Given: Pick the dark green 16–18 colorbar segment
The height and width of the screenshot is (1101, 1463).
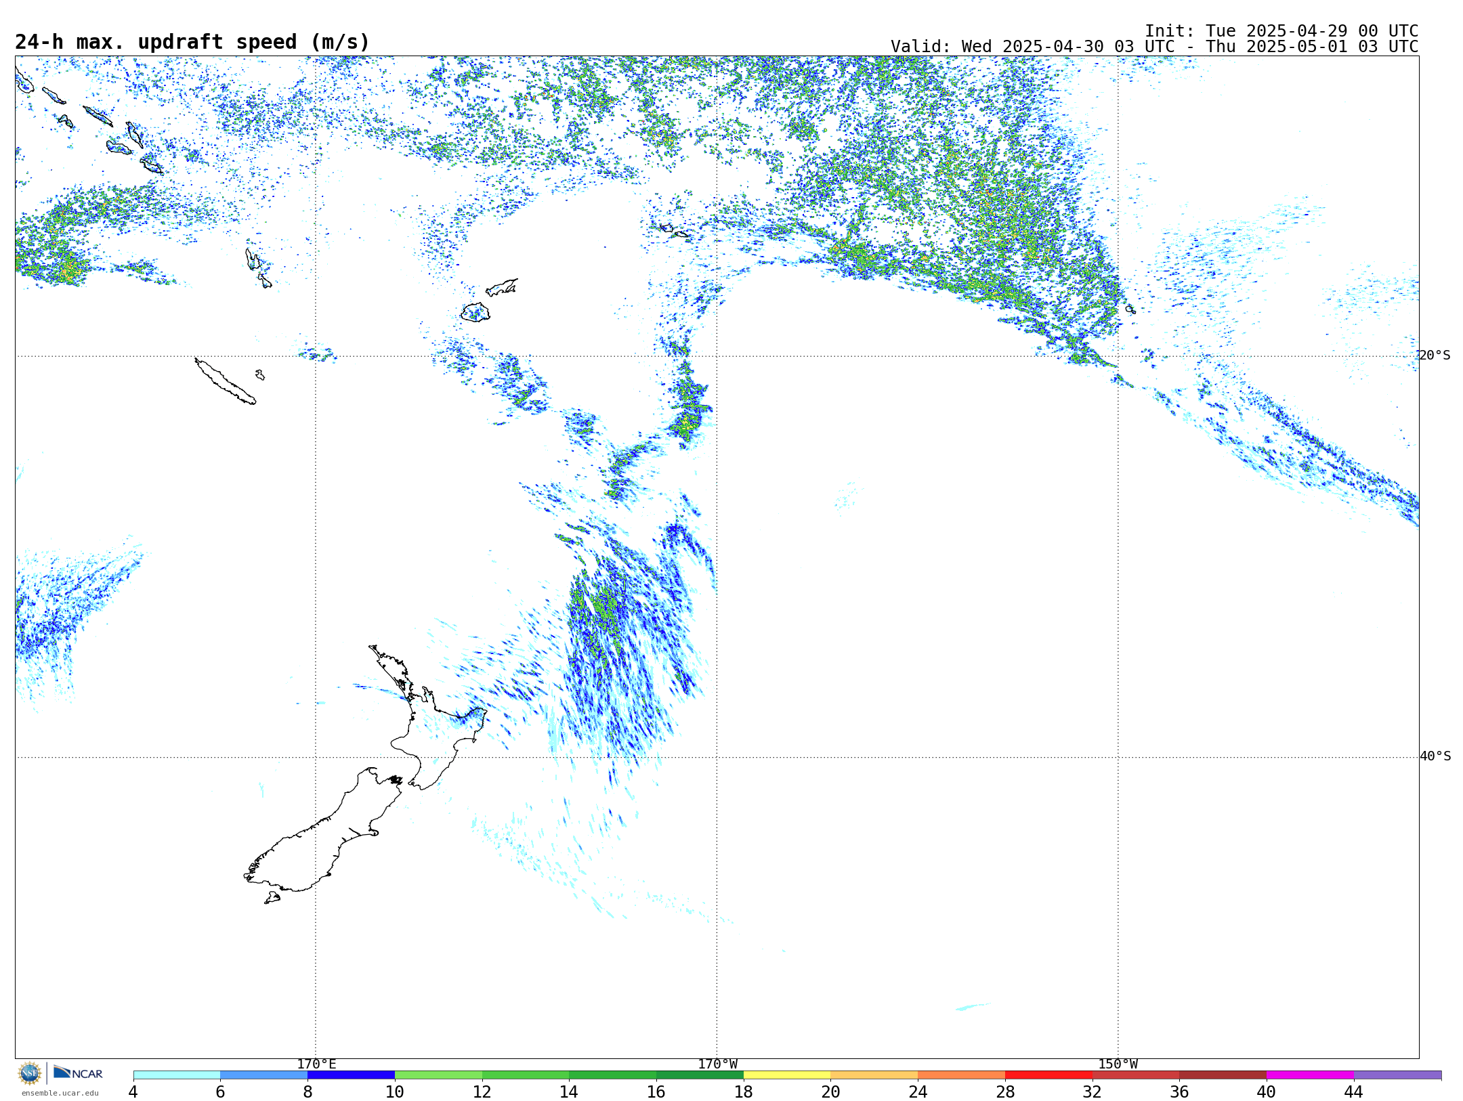Looking at the screenshot, I should (700, 1075).
